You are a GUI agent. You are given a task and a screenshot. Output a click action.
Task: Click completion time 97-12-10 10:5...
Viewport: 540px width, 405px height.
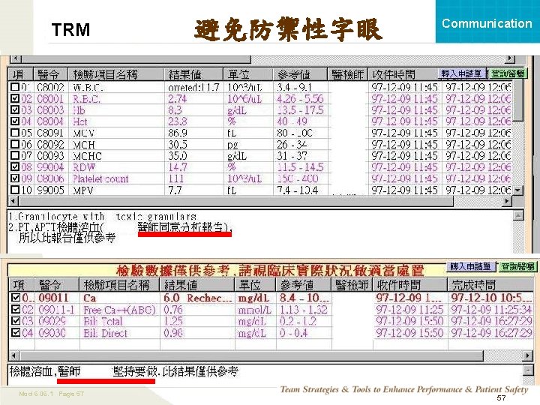[x=491, y=298]
